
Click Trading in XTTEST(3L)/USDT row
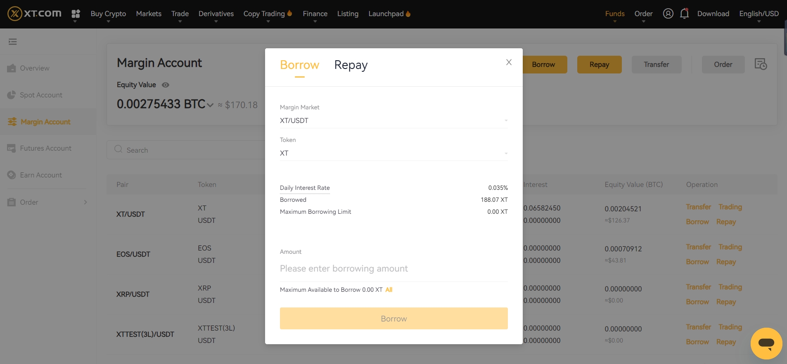click(x=730, y=327)
